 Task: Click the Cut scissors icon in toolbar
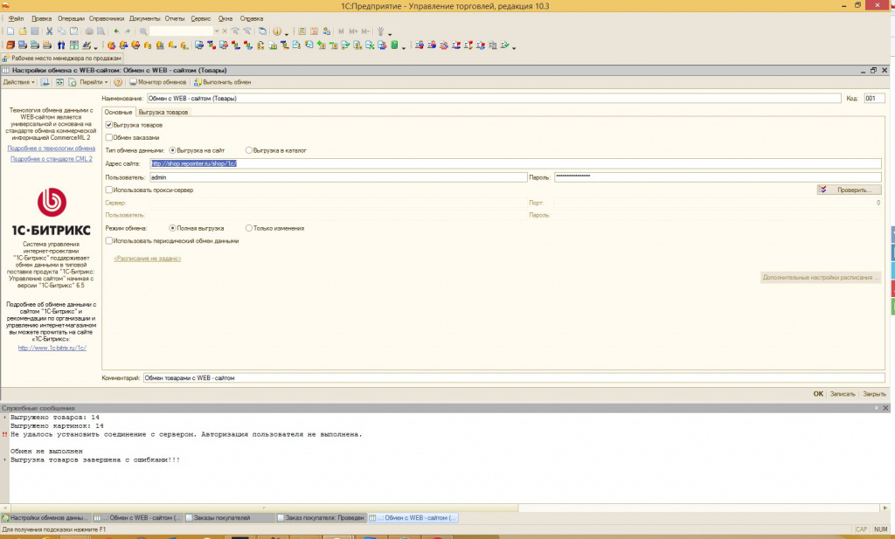coord(49,31)
